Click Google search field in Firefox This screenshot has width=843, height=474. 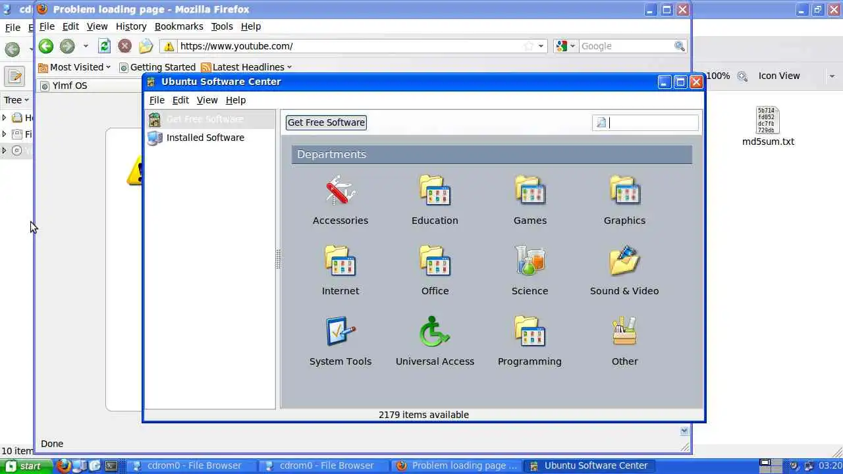pyautogui.click(x=626, y=46)
